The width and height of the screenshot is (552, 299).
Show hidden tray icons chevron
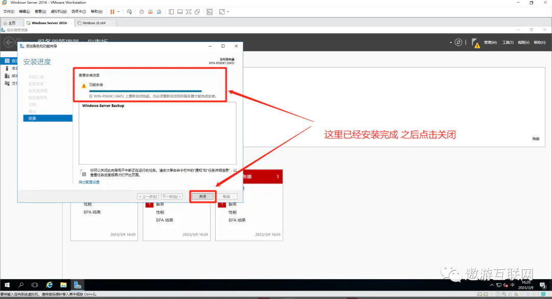(492, 285)
